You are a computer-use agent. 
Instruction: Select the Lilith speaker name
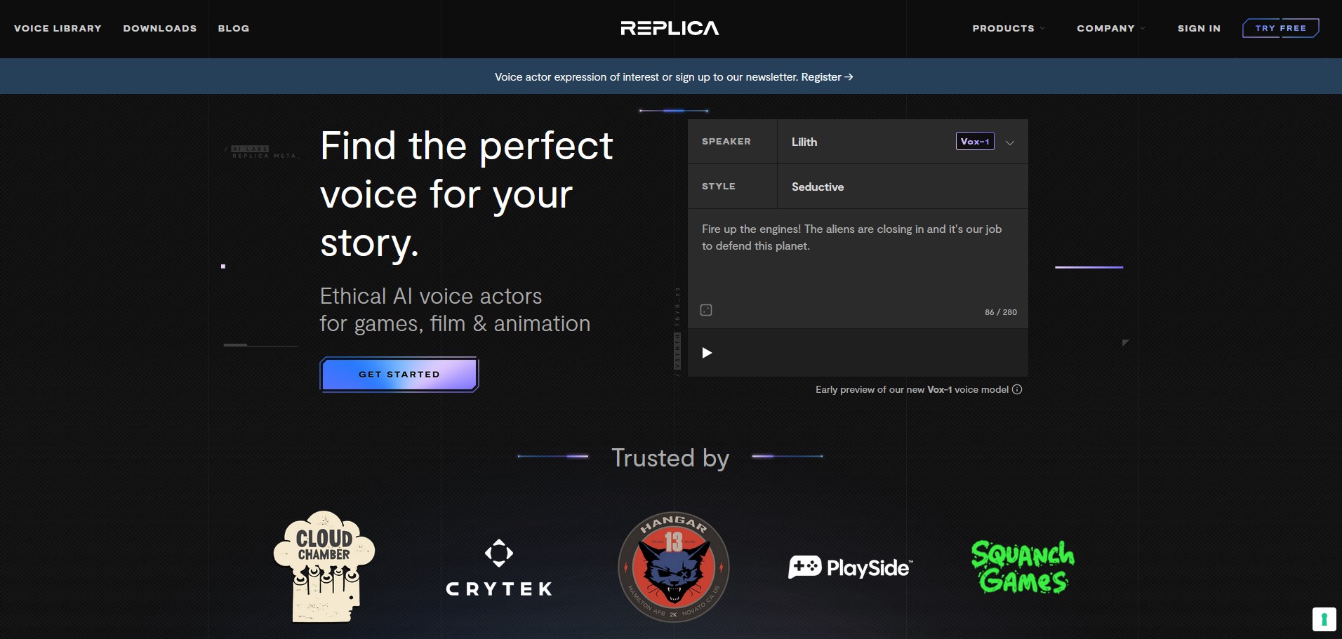click(804, 142)
